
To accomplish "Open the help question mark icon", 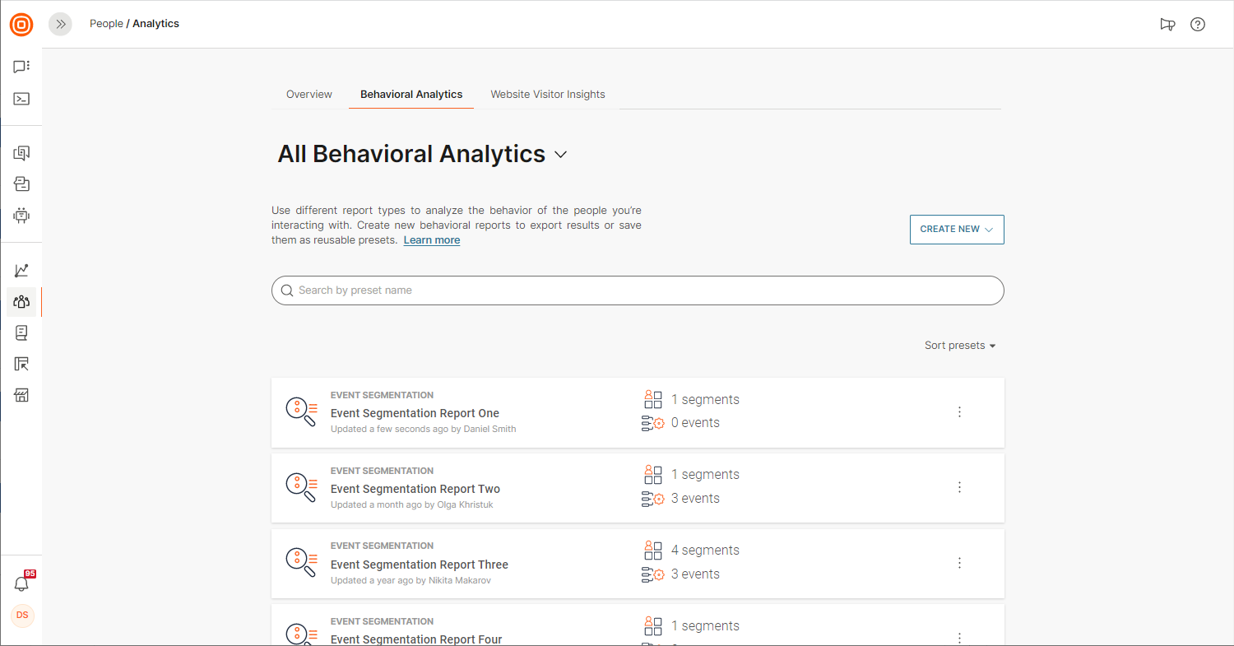I will (1198, 25).
